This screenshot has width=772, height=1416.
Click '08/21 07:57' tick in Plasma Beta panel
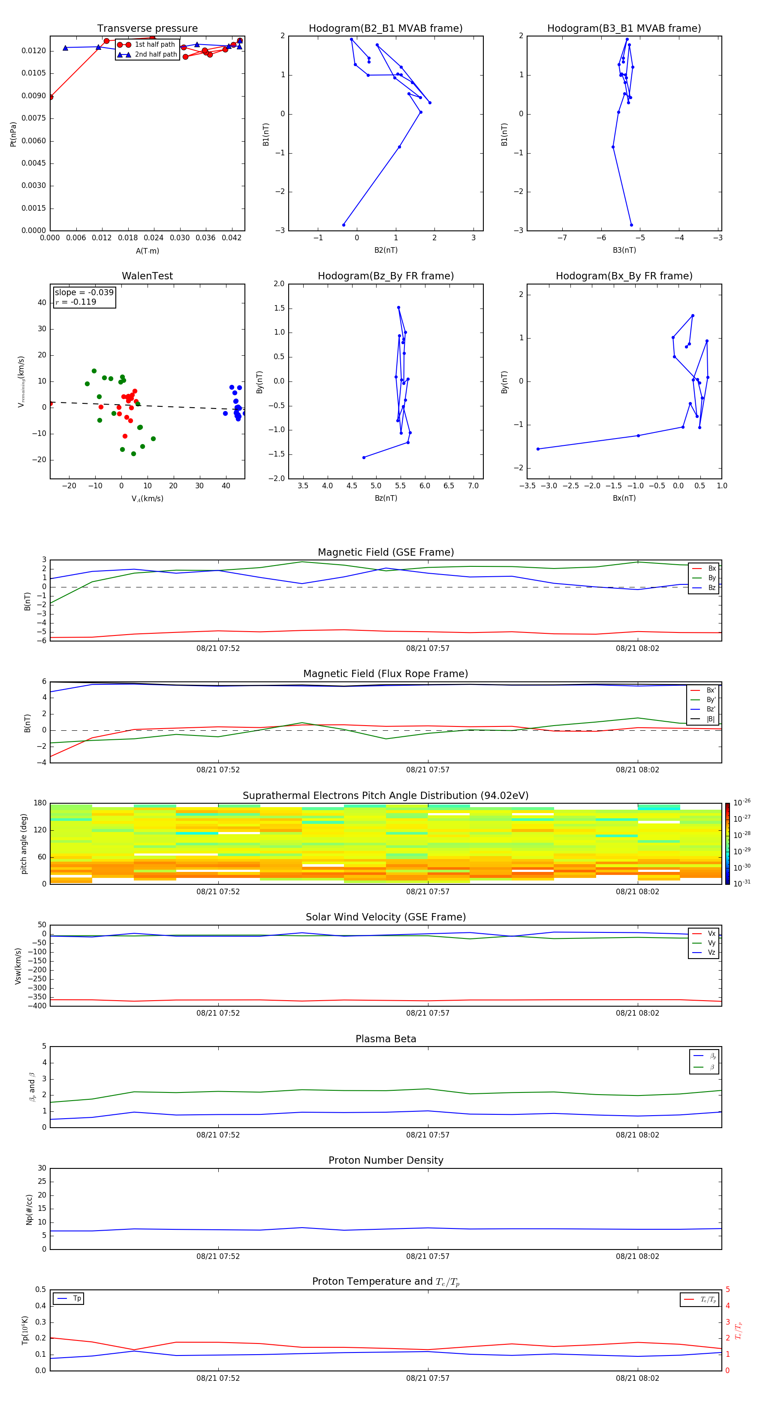[428, 1135]
